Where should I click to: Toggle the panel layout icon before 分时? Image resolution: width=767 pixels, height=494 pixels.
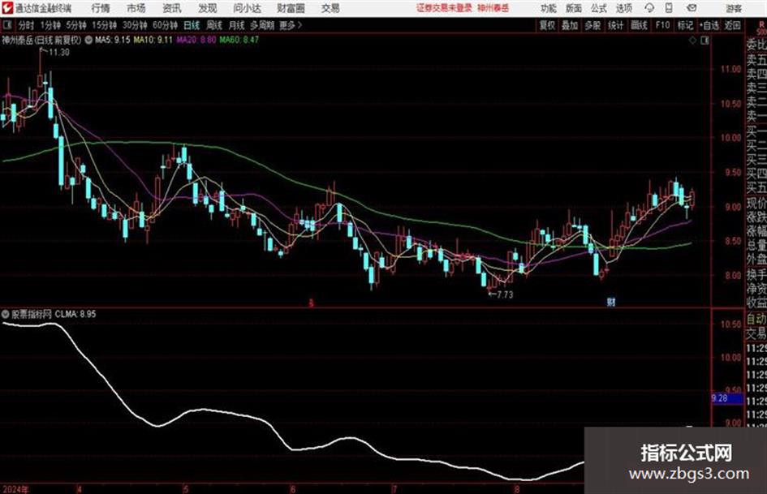[x=7, y=24]
